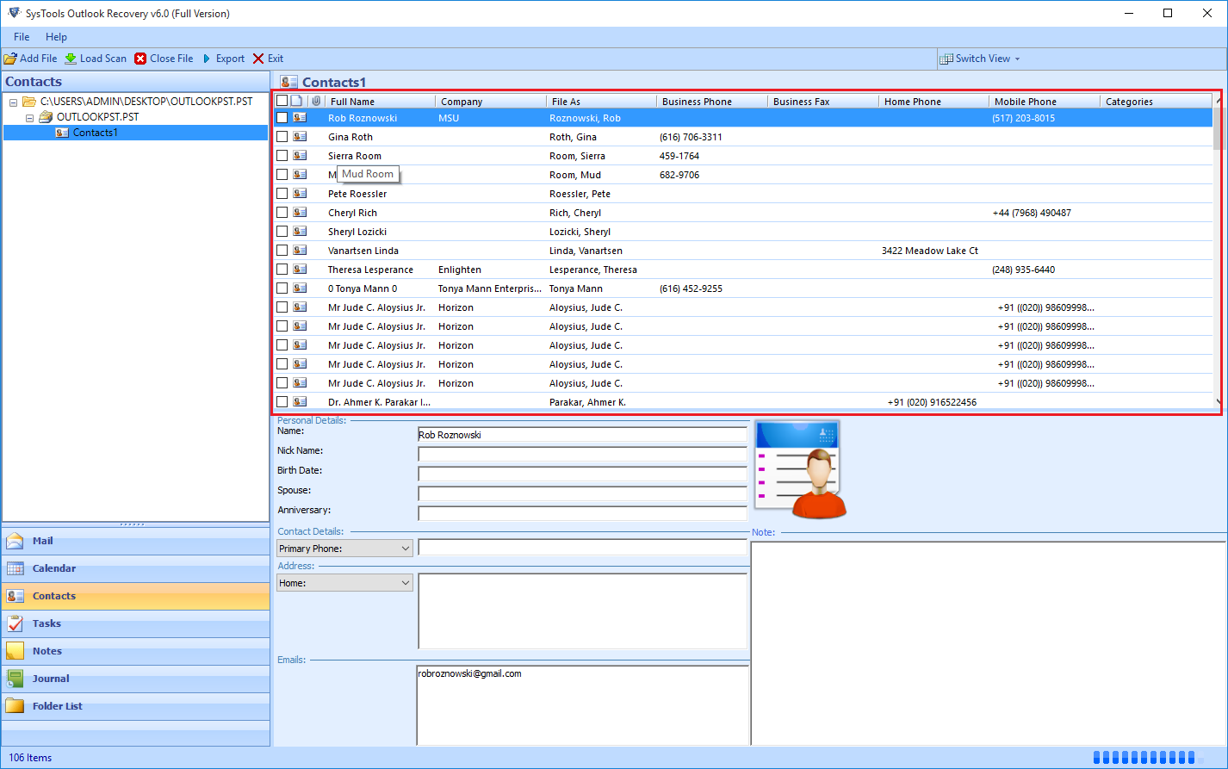Tick the checkbox for Sierra Room
This screenshot has height=769, width=1228.
[x=282, y=156]
